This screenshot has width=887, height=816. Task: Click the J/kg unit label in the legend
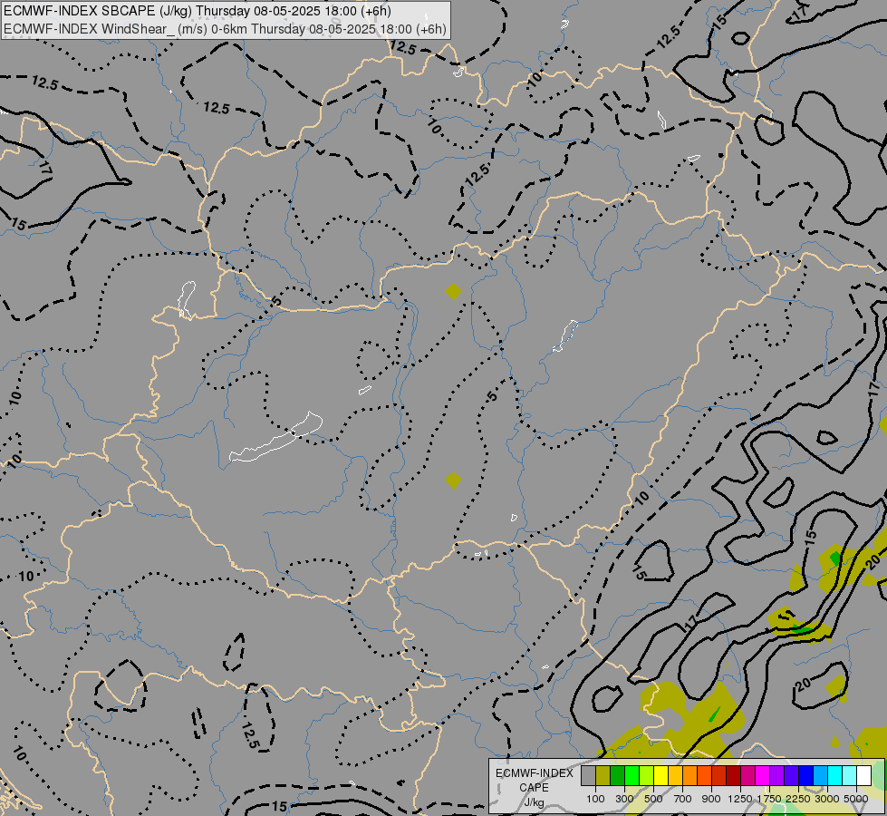coord(534,802)
